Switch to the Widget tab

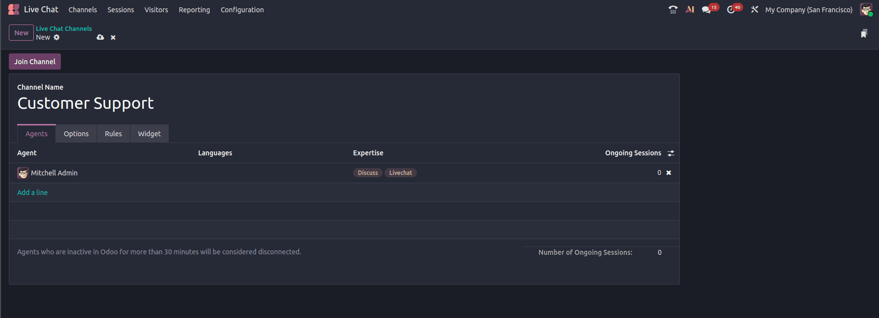tap(149, 134)
